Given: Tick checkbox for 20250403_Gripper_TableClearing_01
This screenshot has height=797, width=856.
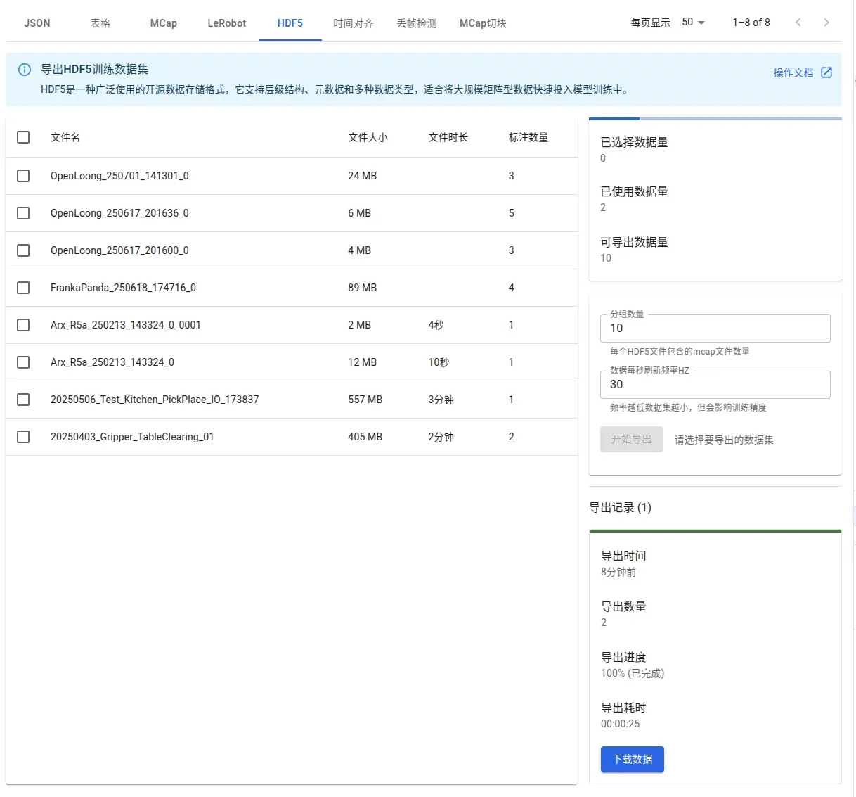Looking at the screenshot, I should [x=23, y=437].
